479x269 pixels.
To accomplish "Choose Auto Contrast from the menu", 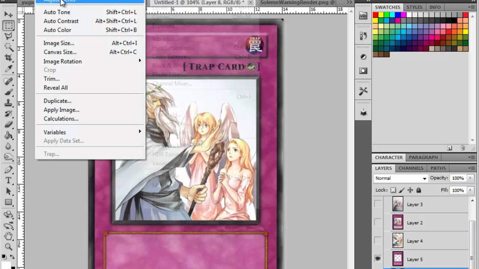I will [x=90, y=21].
